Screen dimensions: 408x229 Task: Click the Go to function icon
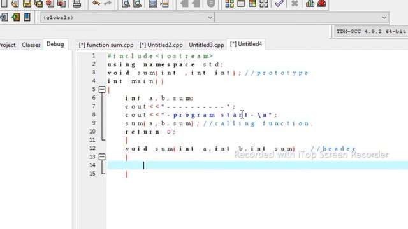click(153, 3)
